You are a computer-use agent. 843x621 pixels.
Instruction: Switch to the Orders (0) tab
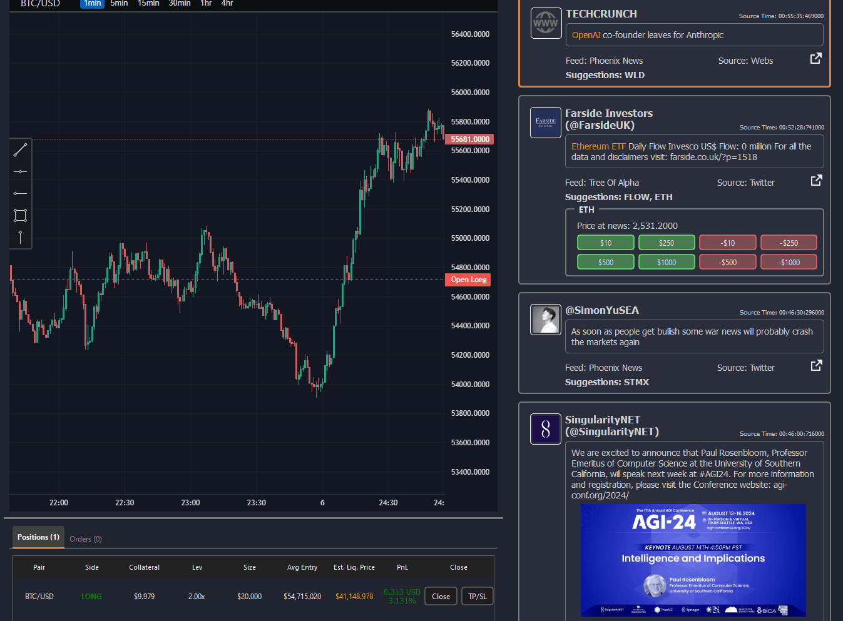click(86, 538)
